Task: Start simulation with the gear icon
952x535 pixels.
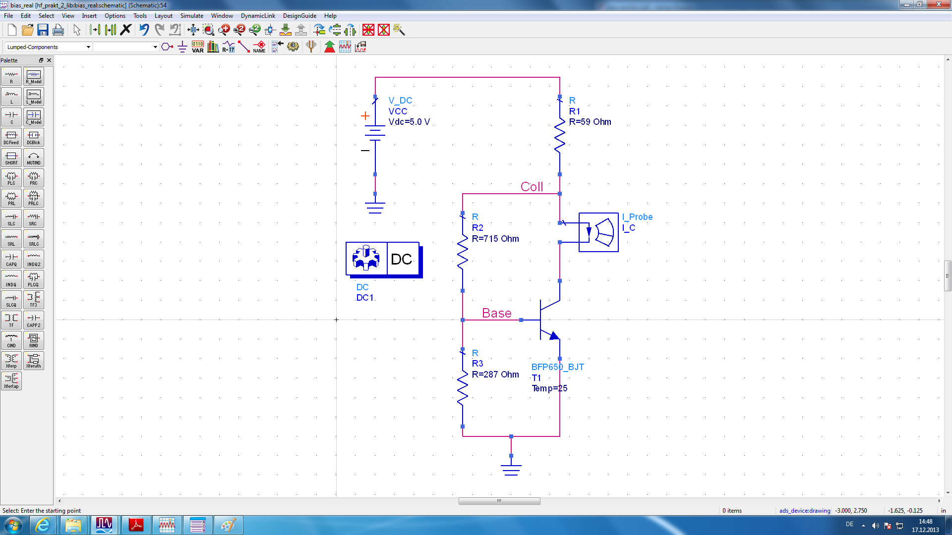Action: pyautogui.click(x=293, y=47)
